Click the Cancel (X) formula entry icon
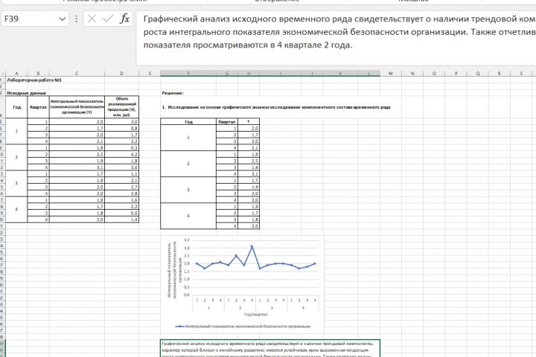This screenshot has width=536, height=357. 92,19
